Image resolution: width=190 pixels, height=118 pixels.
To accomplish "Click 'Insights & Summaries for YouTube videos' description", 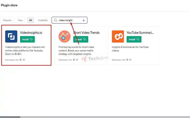I will (130, 49).
